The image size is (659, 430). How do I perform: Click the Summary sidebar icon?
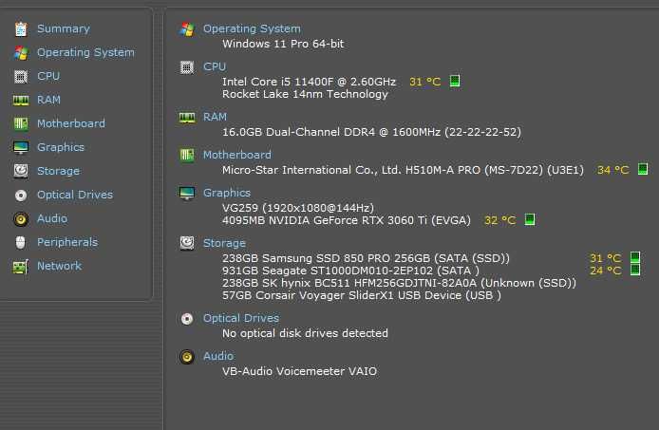(x=20, y=28)
